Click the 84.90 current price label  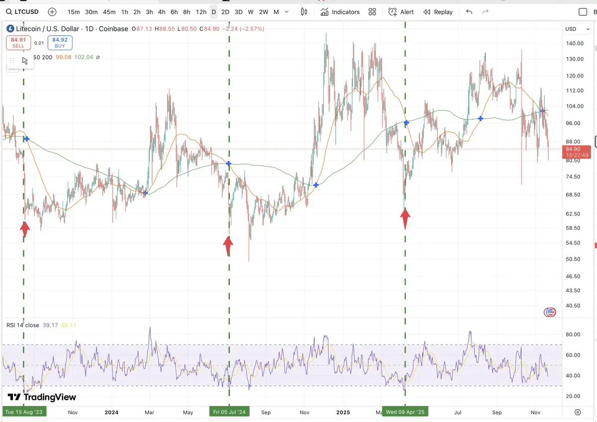pos(578,152)
